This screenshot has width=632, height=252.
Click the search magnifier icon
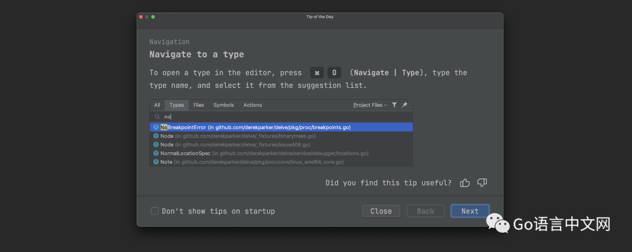[157, 117]
